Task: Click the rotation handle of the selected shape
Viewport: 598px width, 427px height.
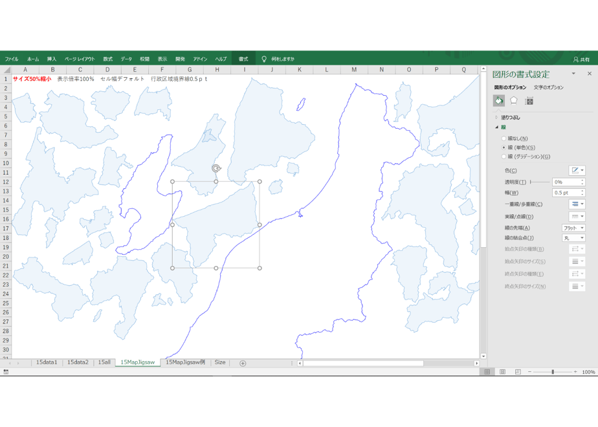Action: pyautogui.click(x=216, y=168)
